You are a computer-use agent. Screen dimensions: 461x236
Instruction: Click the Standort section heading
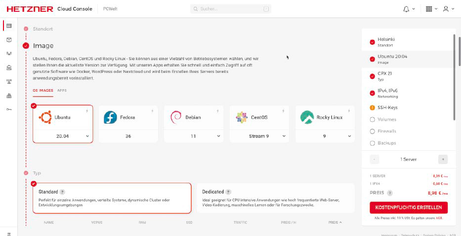click(43, 29)
